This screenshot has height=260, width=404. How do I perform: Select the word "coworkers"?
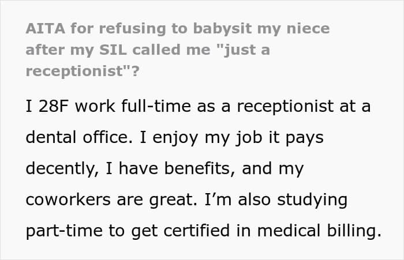pyautogui.click(x=68, y=199)
